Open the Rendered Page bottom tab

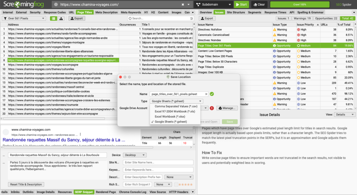click(x=106, y=192)
